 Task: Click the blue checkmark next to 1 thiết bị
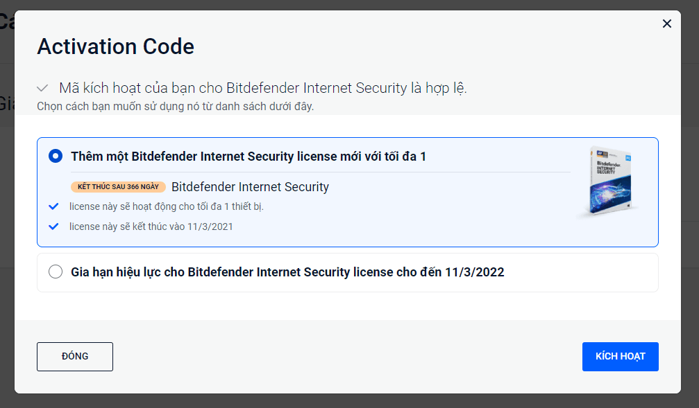click(x=53, y=206)
